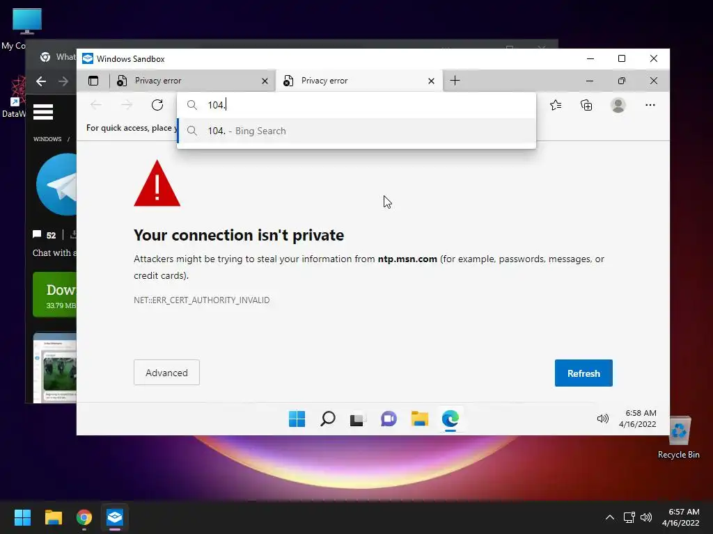Click Windows Sandbox icon in host taskbar
The height and width of the screenshot is (534, 713).
pyautogui.click(x=115, y=517)
